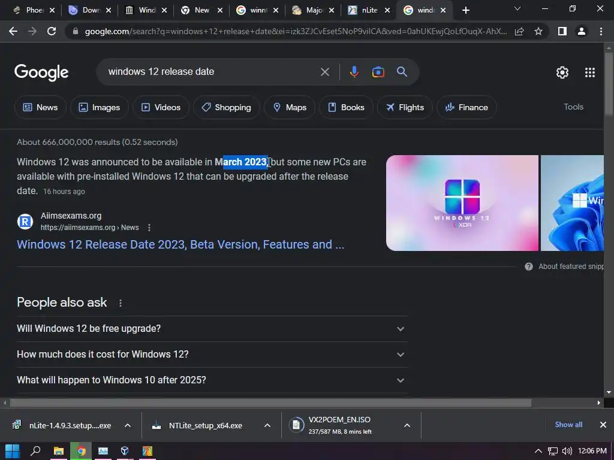
Task: Submit search with magnifier icon
Action: (402, 72)
